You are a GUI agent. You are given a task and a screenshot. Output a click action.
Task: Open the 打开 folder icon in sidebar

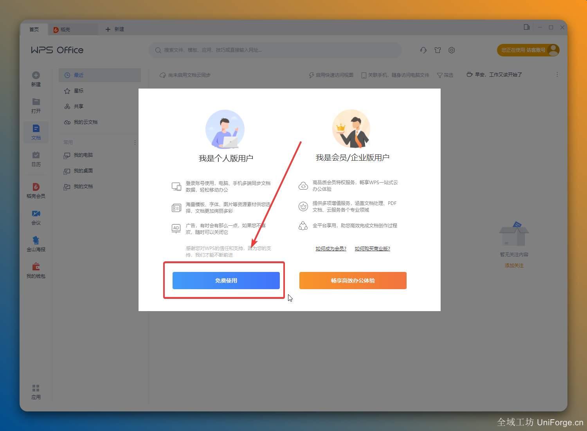tap(36, 101)
